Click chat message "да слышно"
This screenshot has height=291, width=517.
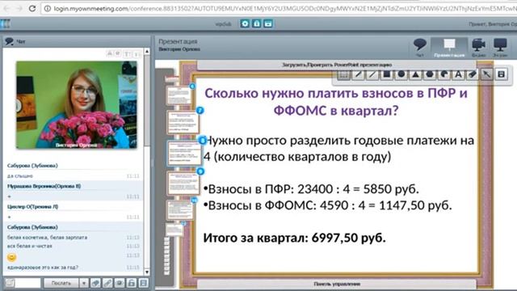19,176
